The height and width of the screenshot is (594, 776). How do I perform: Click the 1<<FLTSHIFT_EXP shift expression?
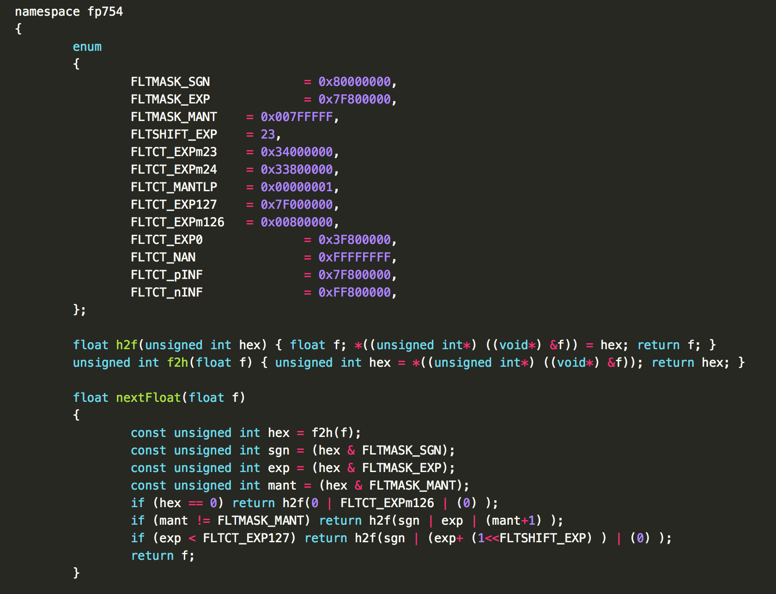point(534,538)
